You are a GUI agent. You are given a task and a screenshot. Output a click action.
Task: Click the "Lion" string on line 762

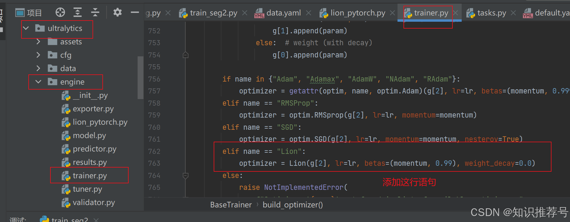point(289,151)
